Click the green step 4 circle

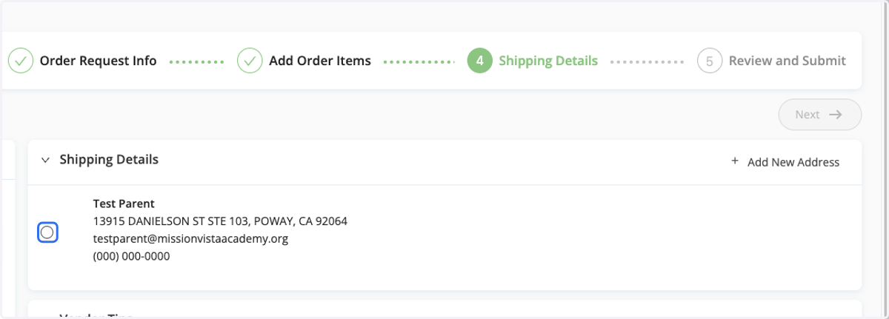(480, 61)
